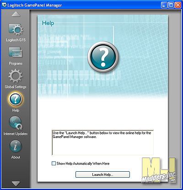Select the Internet Updates label

pyautogui.click(x=16, y=134)
